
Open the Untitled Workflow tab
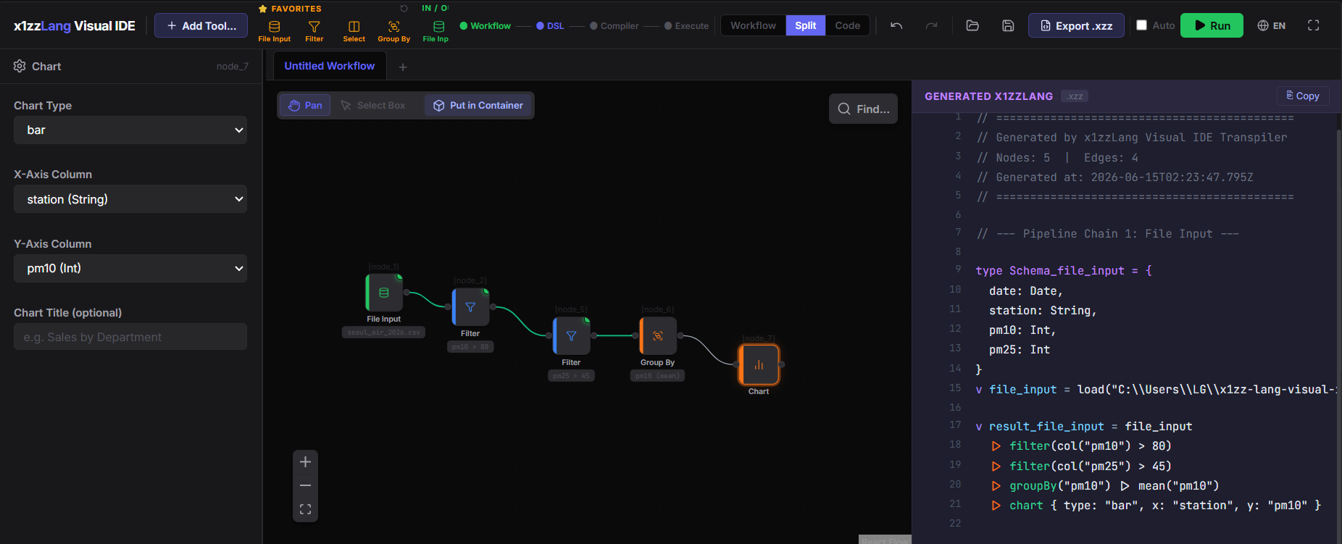click(330, 66)
